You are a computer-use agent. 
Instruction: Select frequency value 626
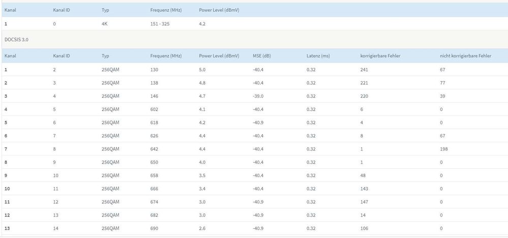click(154, 136)
